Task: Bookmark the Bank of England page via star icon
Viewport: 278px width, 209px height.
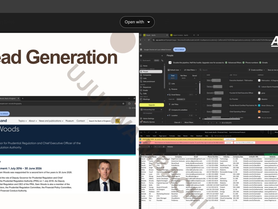Action: click(x=123, y=103)
